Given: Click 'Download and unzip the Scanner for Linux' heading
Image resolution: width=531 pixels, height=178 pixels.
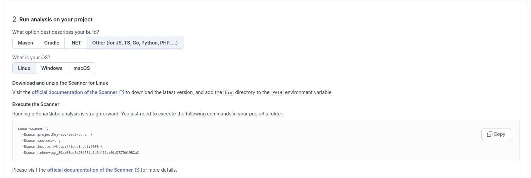Looking at the screenshot, I should click(60, 83).
